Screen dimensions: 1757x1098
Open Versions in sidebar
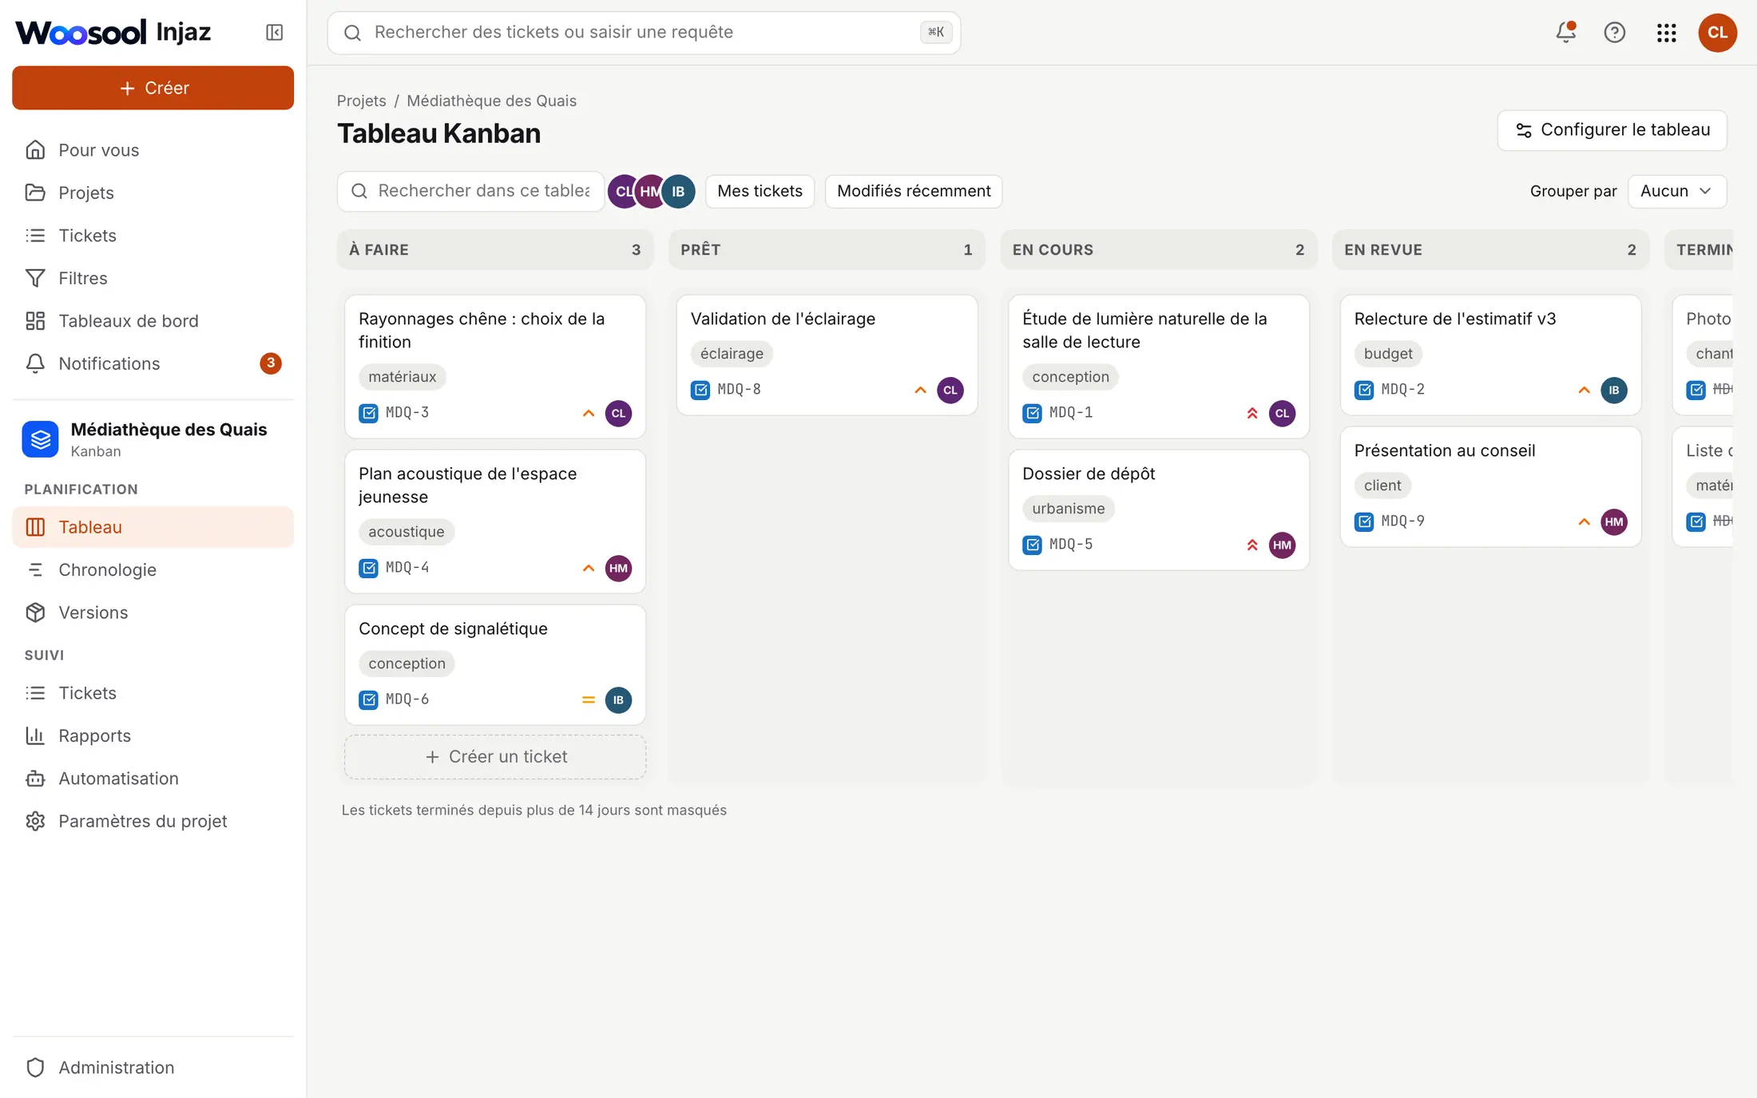(153, 612)
